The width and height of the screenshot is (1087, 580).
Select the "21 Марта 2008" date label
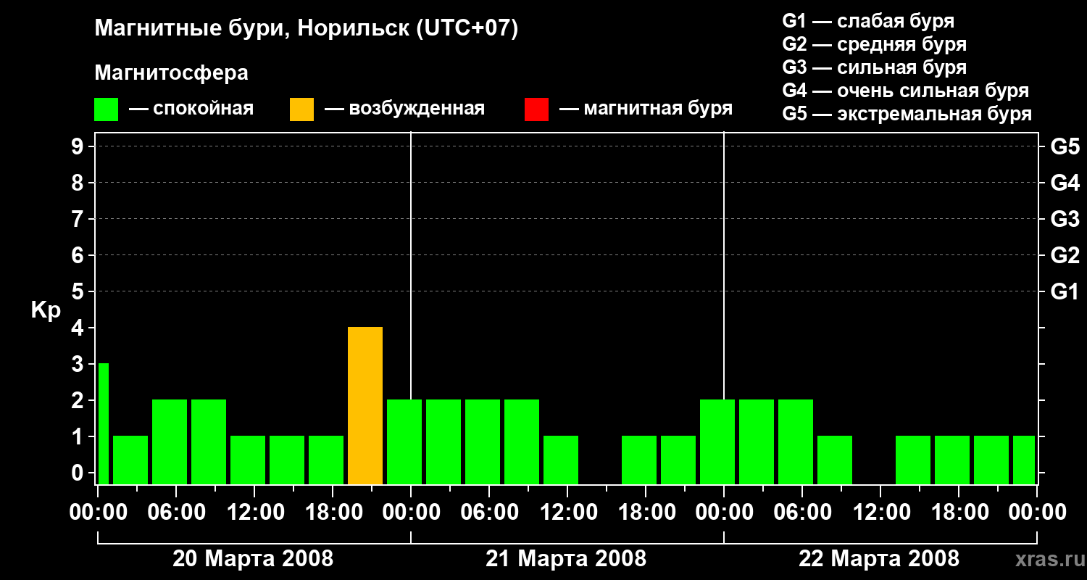pos(566,559)
